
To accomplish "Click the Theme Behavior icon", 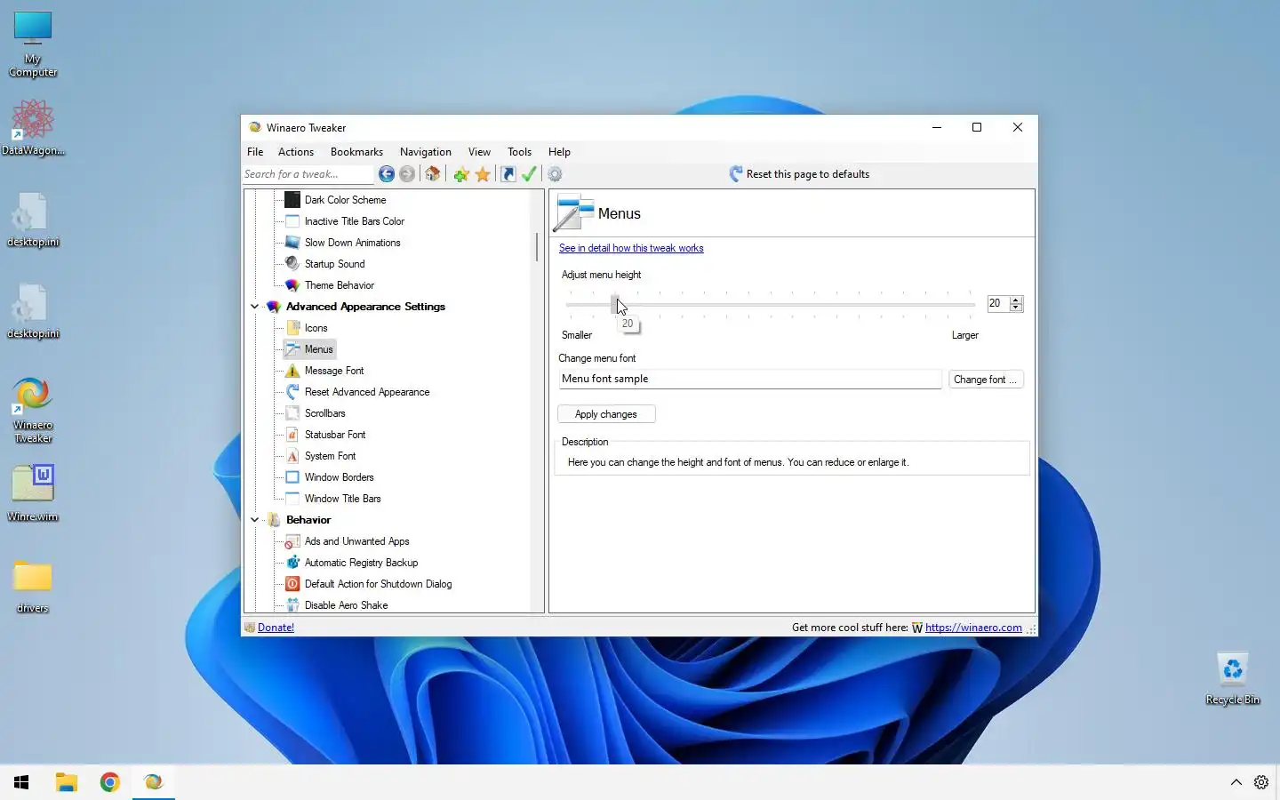I will click(292, 285).
